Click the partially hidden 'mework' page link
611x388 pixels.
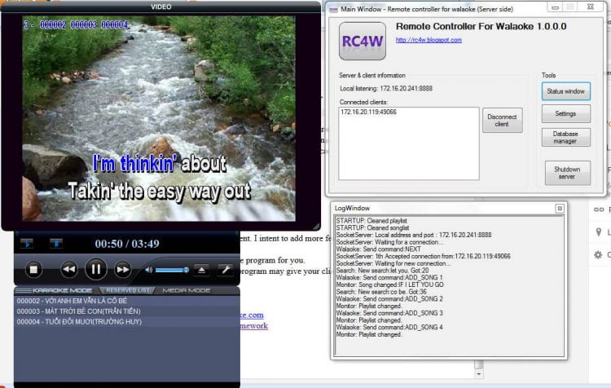click(x=254, y=325)
